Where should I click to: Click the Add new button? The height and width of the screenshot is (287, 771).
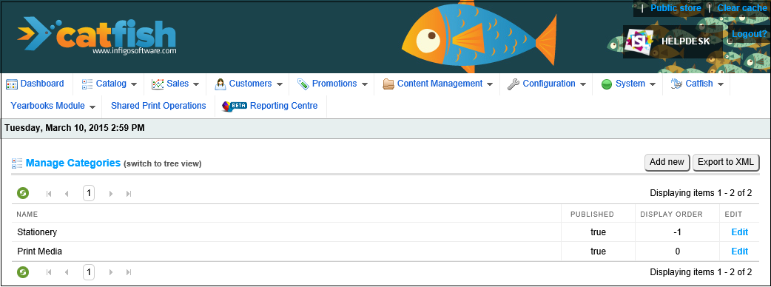click(667, 162)
